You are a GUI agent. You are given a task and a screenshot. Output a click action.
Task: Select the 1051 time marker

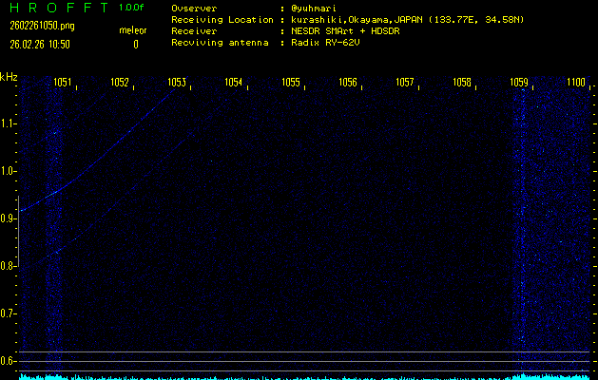point(63,84)
